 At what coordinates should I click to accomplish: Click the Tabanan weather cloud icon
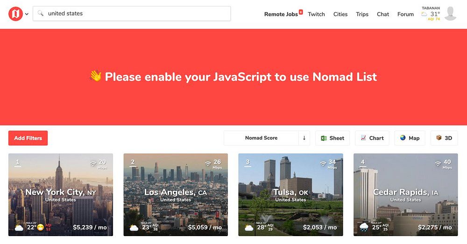click(x=424, y=14)
